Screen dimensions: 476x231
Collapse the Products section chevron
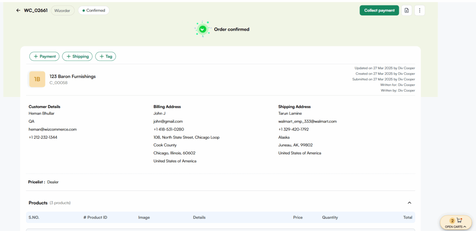[409, 203]
